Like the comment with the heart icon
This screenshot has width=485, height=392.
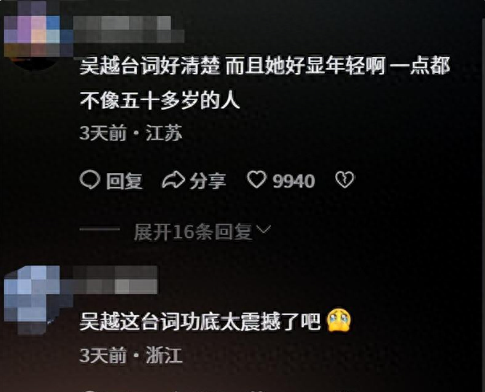click(x=257, y=180)
